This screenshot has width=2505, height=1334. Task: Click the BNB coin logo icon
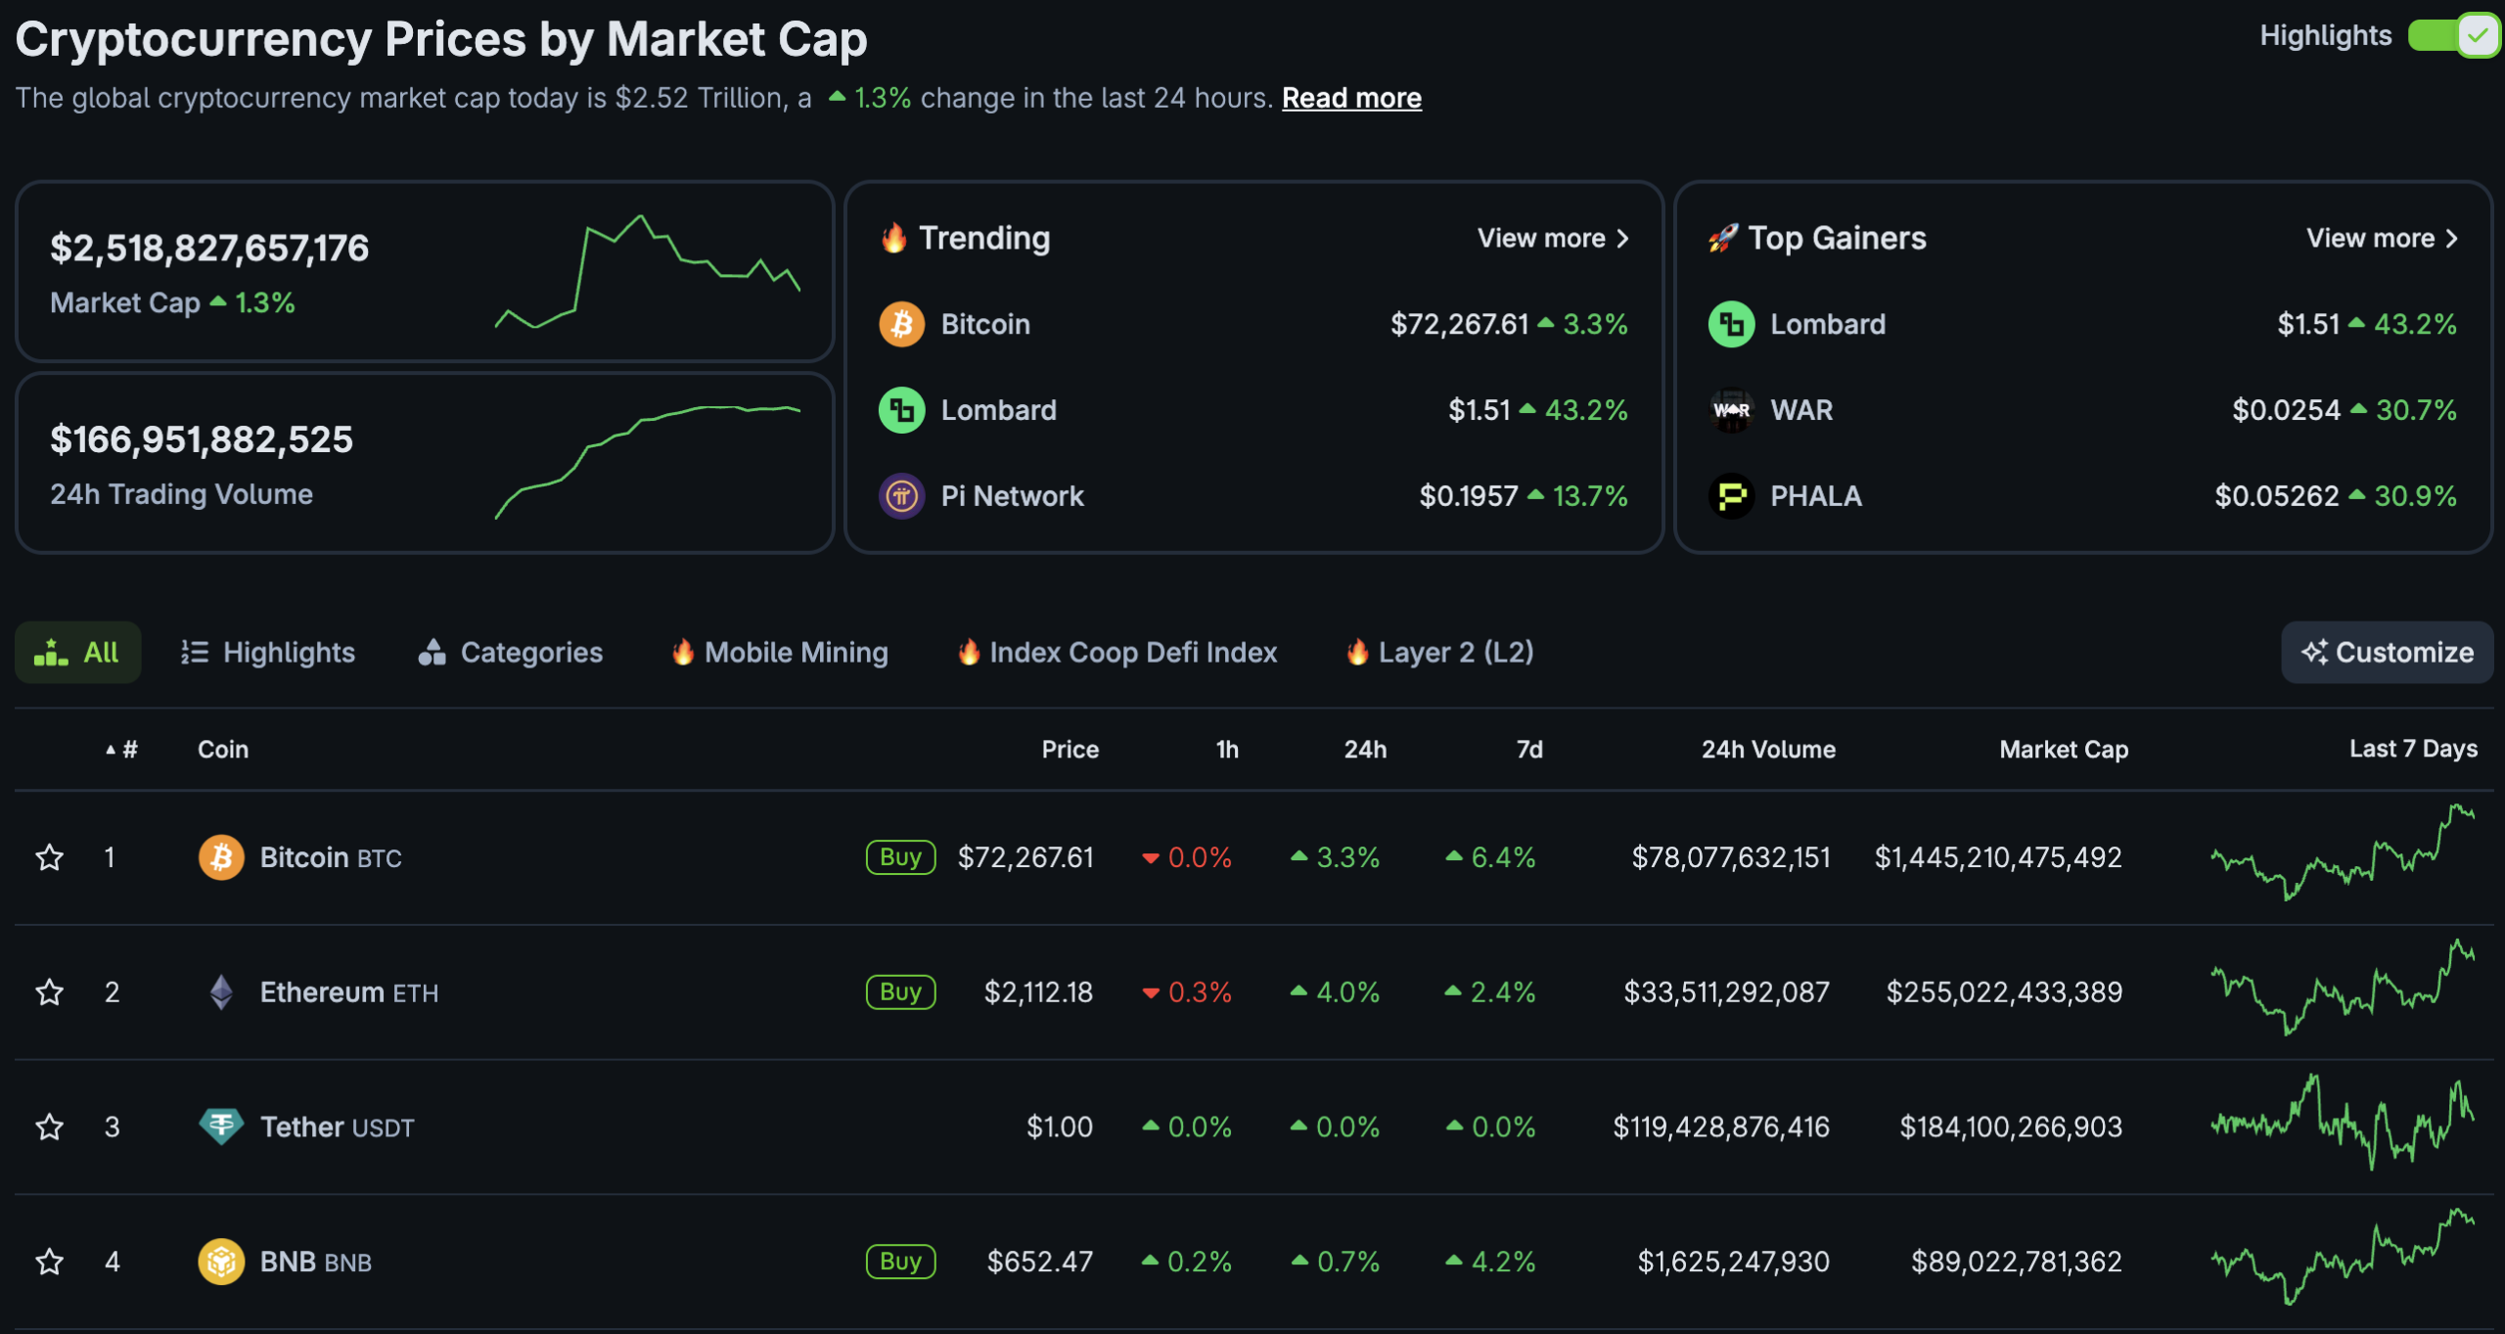[221, 1262]
